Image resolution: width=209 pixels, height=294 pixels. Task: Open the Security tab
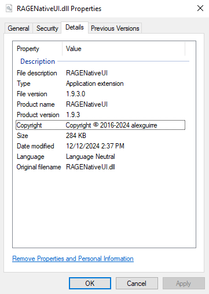(x=47, y=28)
